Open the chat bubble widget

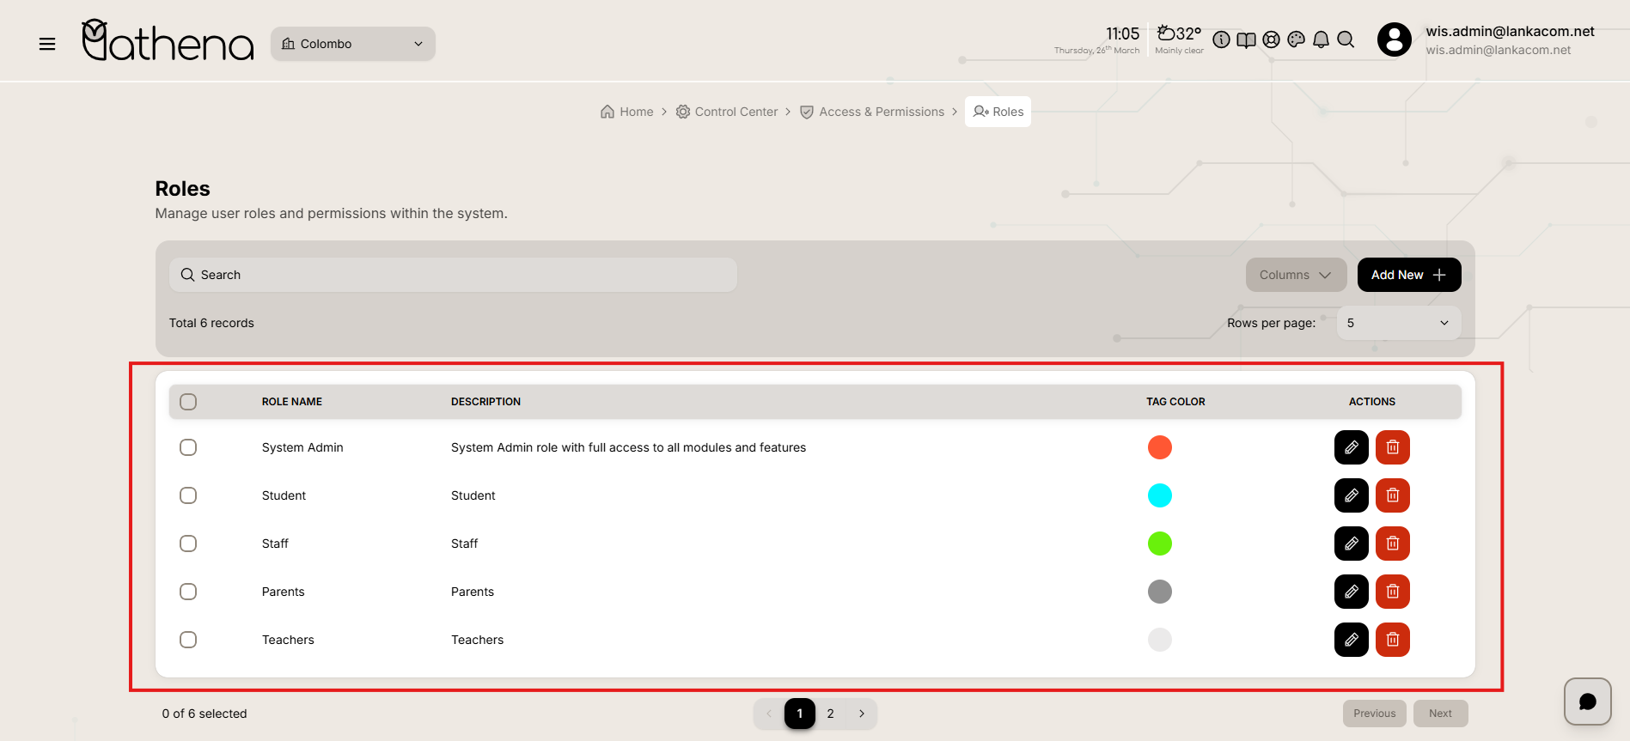[1587, 702]
